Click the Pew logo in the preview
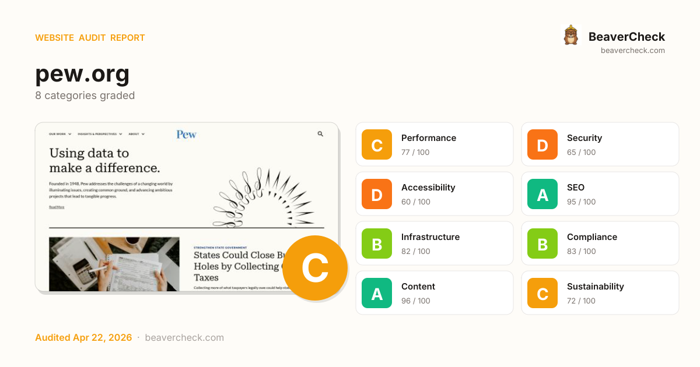The image size is (700, 367). [187, 135]
